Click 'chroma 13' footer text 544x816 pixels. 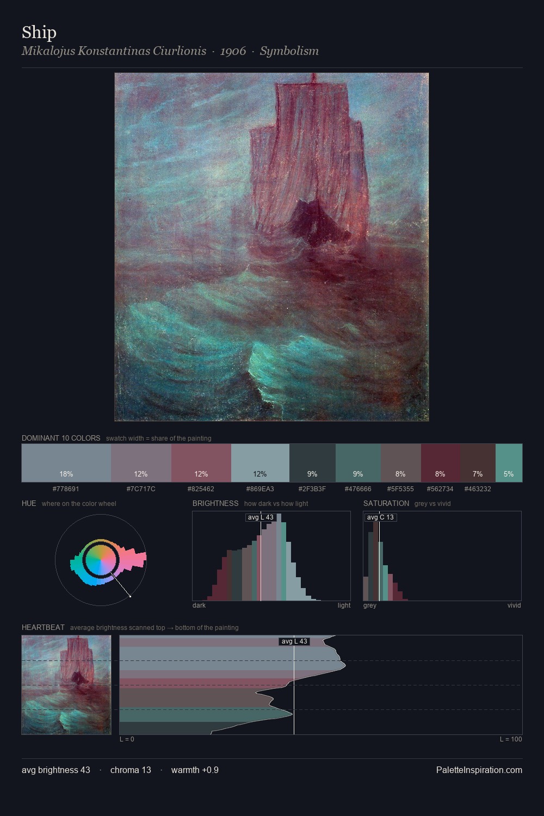click(131, 770)
